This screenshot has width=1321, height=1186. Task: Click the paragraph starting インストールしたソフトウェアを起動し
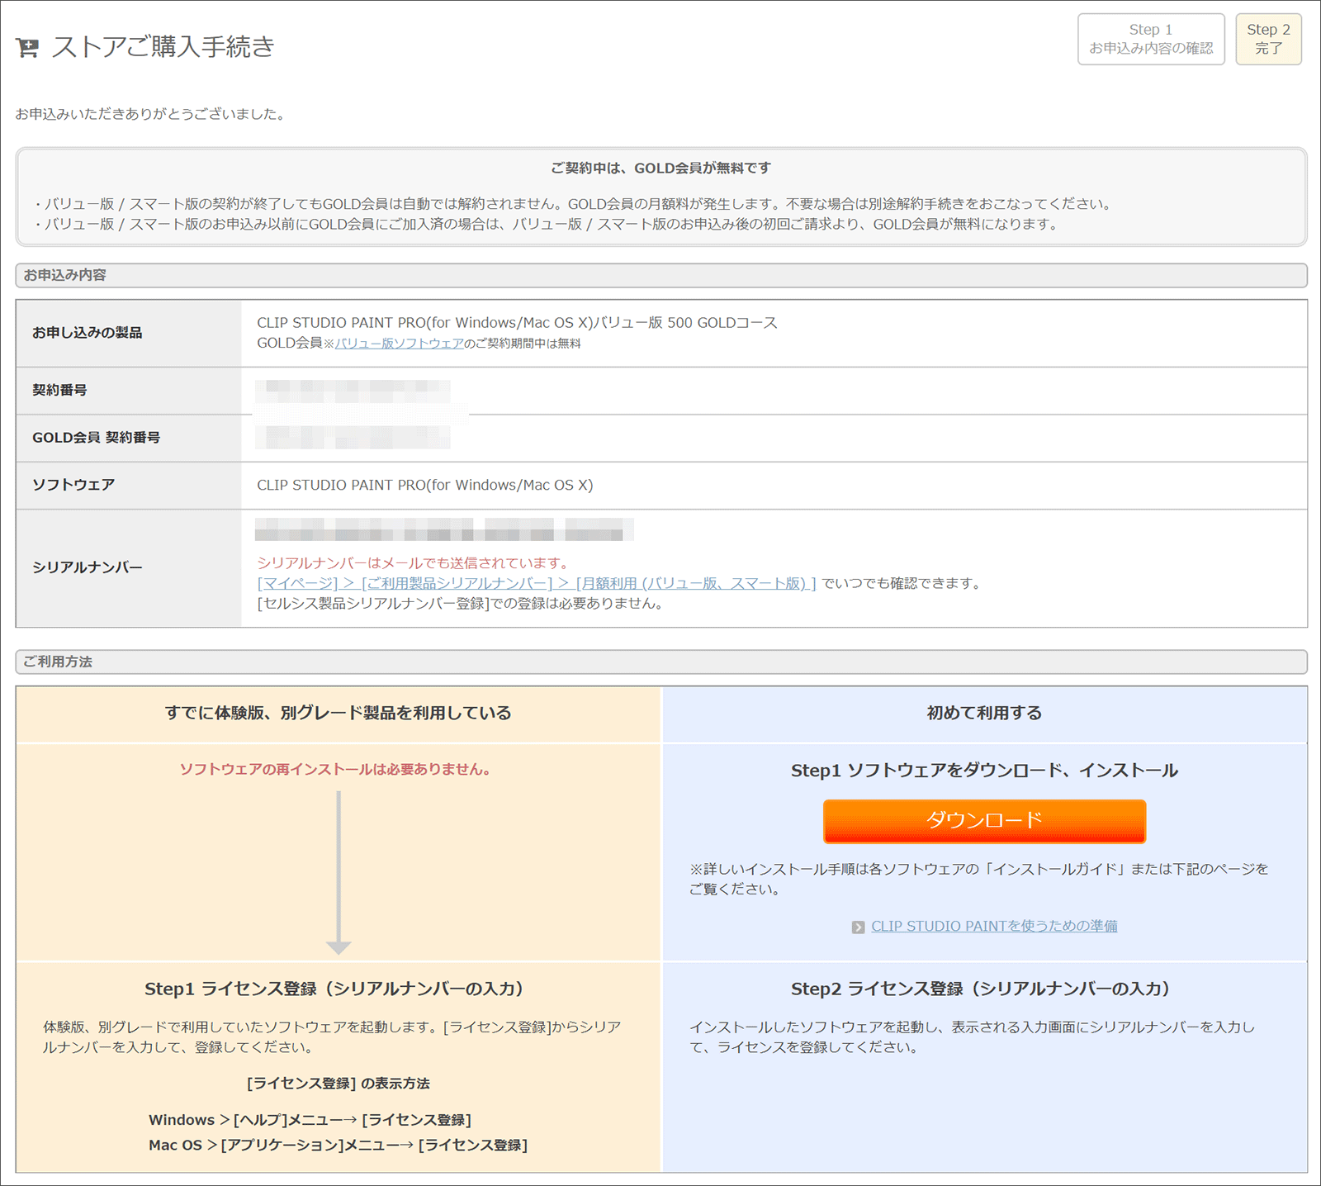(x=973, y=1037)
